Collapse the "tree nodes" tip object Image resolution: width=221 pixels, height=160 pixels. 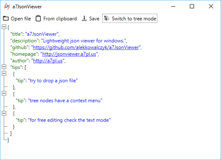4,93
